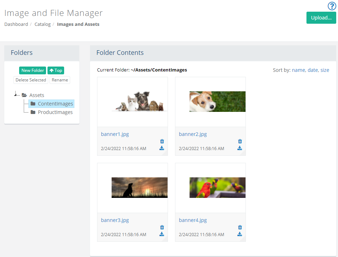
Task: Download banner1.jpg using its download icon
Action: point(162,148)
